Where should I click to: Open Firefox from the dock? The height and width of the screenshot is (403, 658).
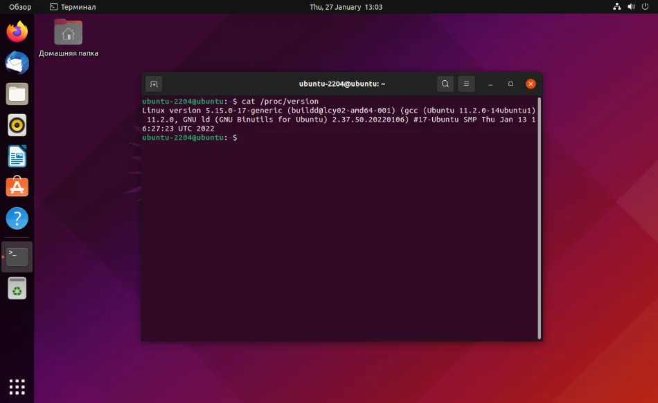click(x=16, y=31)
